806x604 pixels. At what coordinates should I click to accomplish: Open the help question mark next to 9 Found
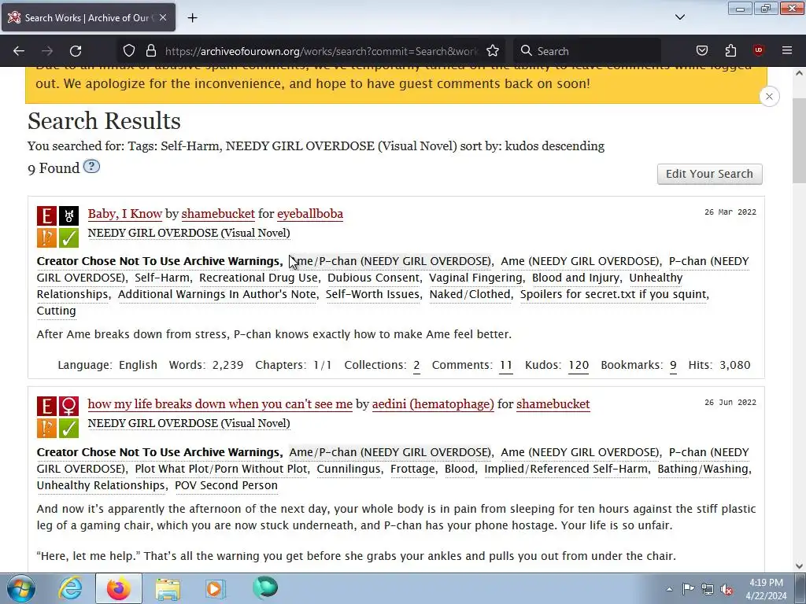click(91, 167)
